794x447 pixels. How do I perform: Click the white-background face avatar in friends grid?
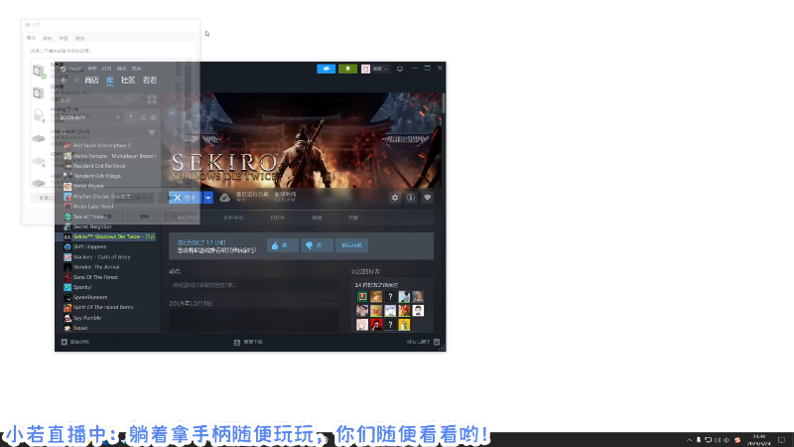[418, 310]
